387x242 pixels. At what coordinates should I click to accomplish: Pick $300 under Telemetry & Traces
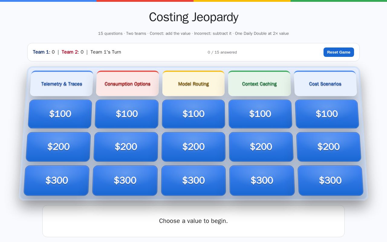pos(57,180)
